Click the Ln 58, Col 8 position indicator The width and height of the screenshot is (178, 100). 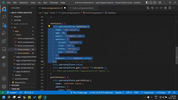pos(101,92)
